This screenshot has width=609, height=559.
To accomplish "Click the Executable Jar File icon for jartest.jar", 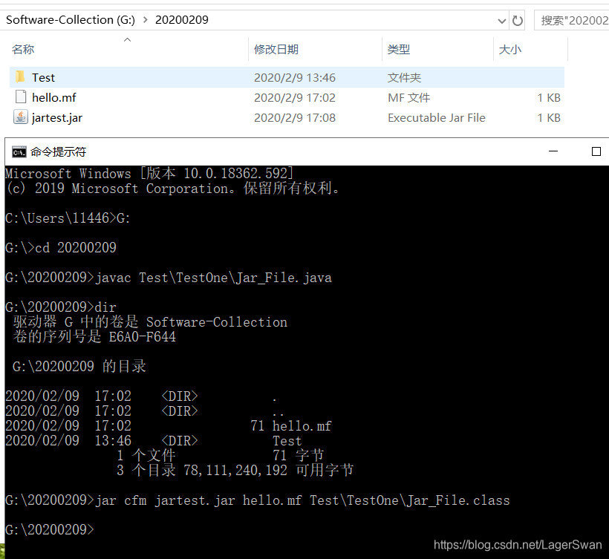I will click(19, 117).
